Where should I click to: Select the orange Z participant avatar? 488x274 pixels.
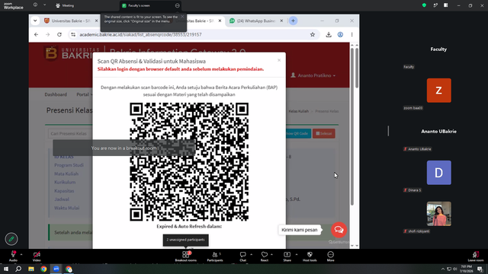pos(439,91)
